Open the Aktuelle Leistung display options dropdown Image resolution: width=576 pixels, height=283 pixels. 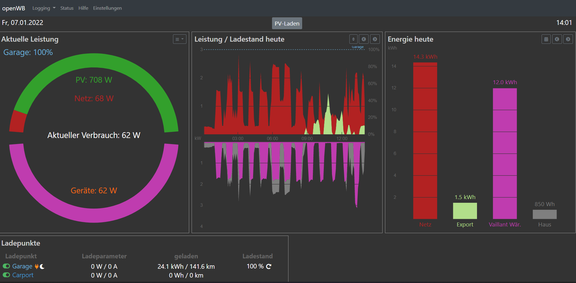coord(179,39)
